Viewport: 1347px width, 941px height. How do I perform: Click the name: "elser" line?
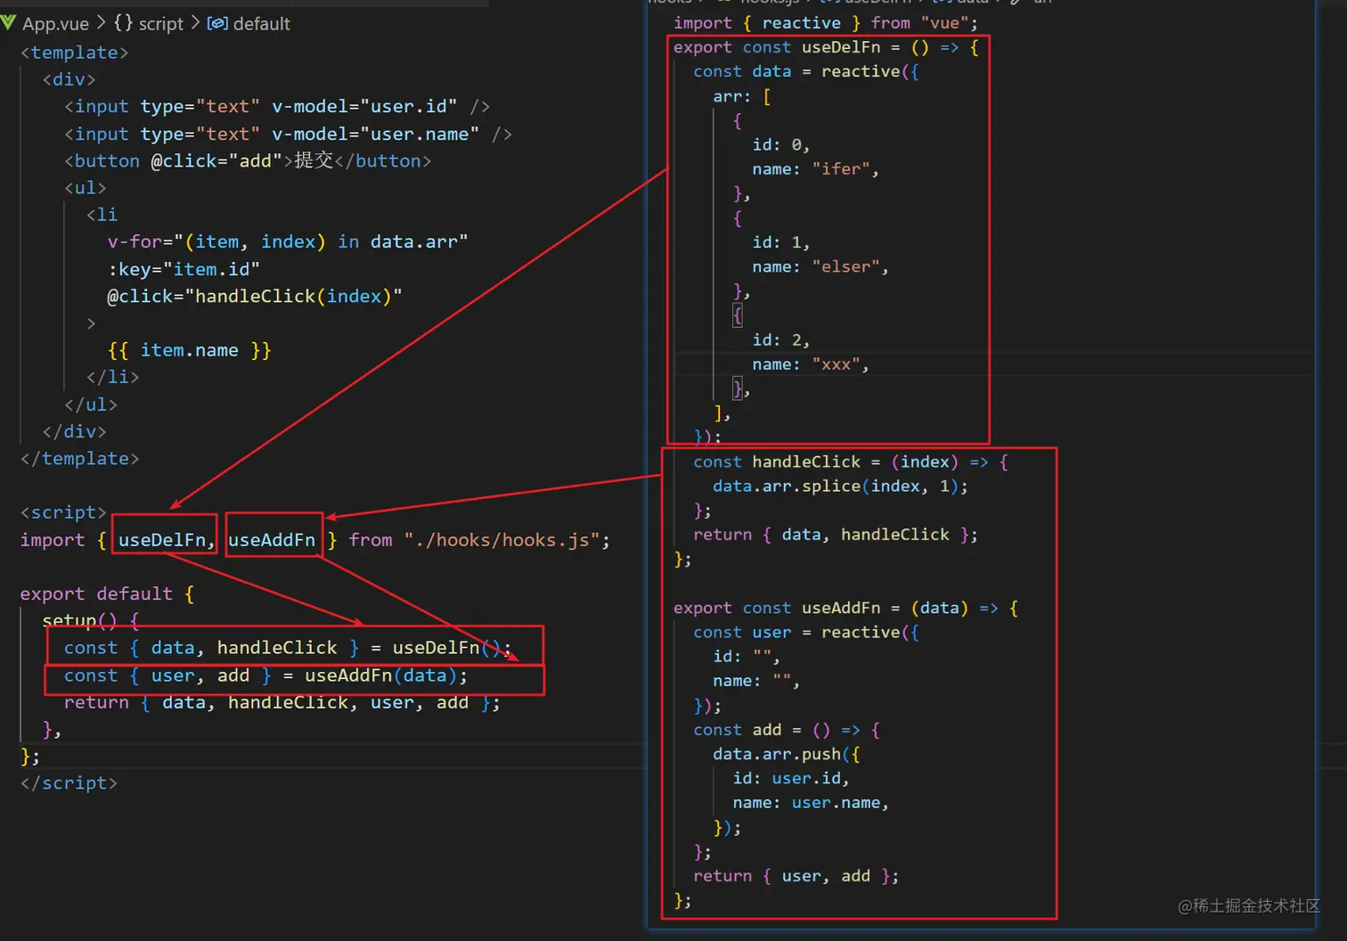pos(820,267)
